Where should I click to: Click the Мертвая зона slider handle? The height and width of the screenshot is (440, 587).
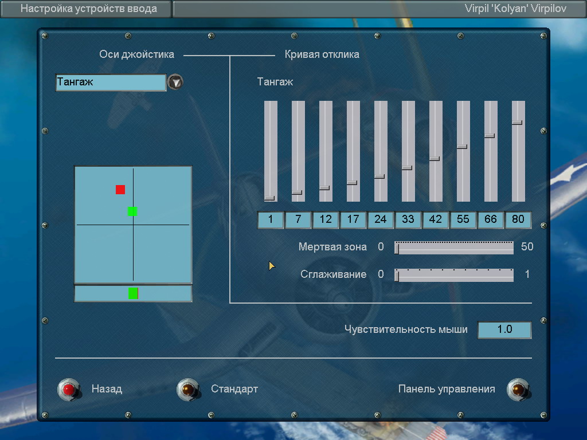pos(397,248)
